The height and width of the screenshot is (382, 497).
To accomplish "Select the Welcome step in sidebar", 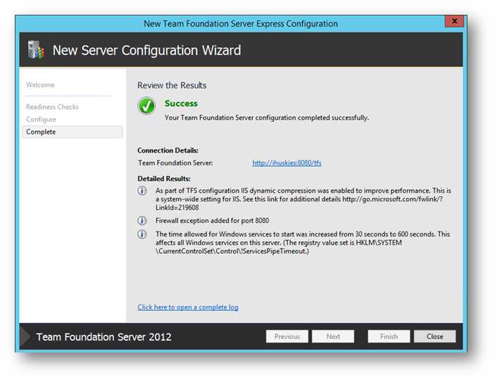I will click(40, 85).
